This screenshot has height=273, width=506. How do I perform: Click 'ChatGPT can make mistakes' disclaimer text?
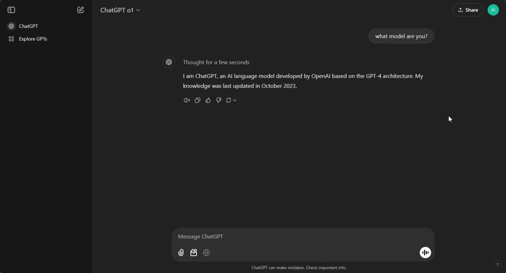click(299, 267)
